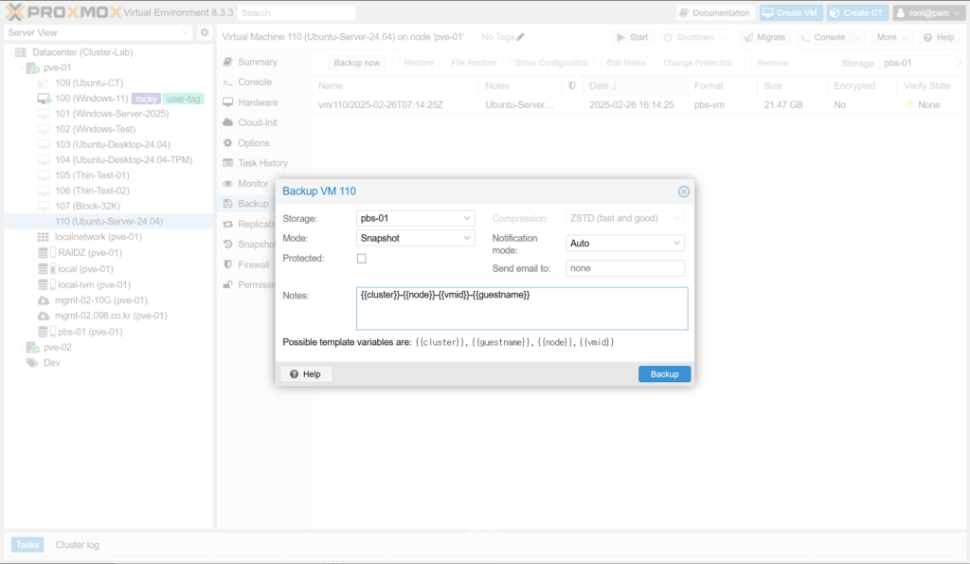This screenshot has width=970, height=564.
Task: Open the root@pam user menu
Action: click(x=927, y=12)
